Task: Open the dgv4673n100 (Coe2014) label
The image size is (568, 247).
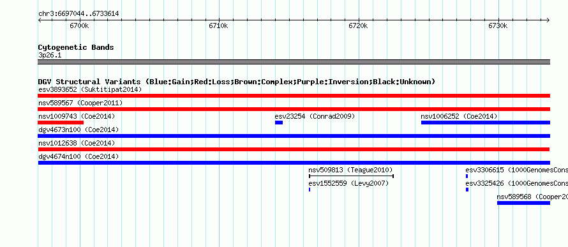Action: pos(78,130)
